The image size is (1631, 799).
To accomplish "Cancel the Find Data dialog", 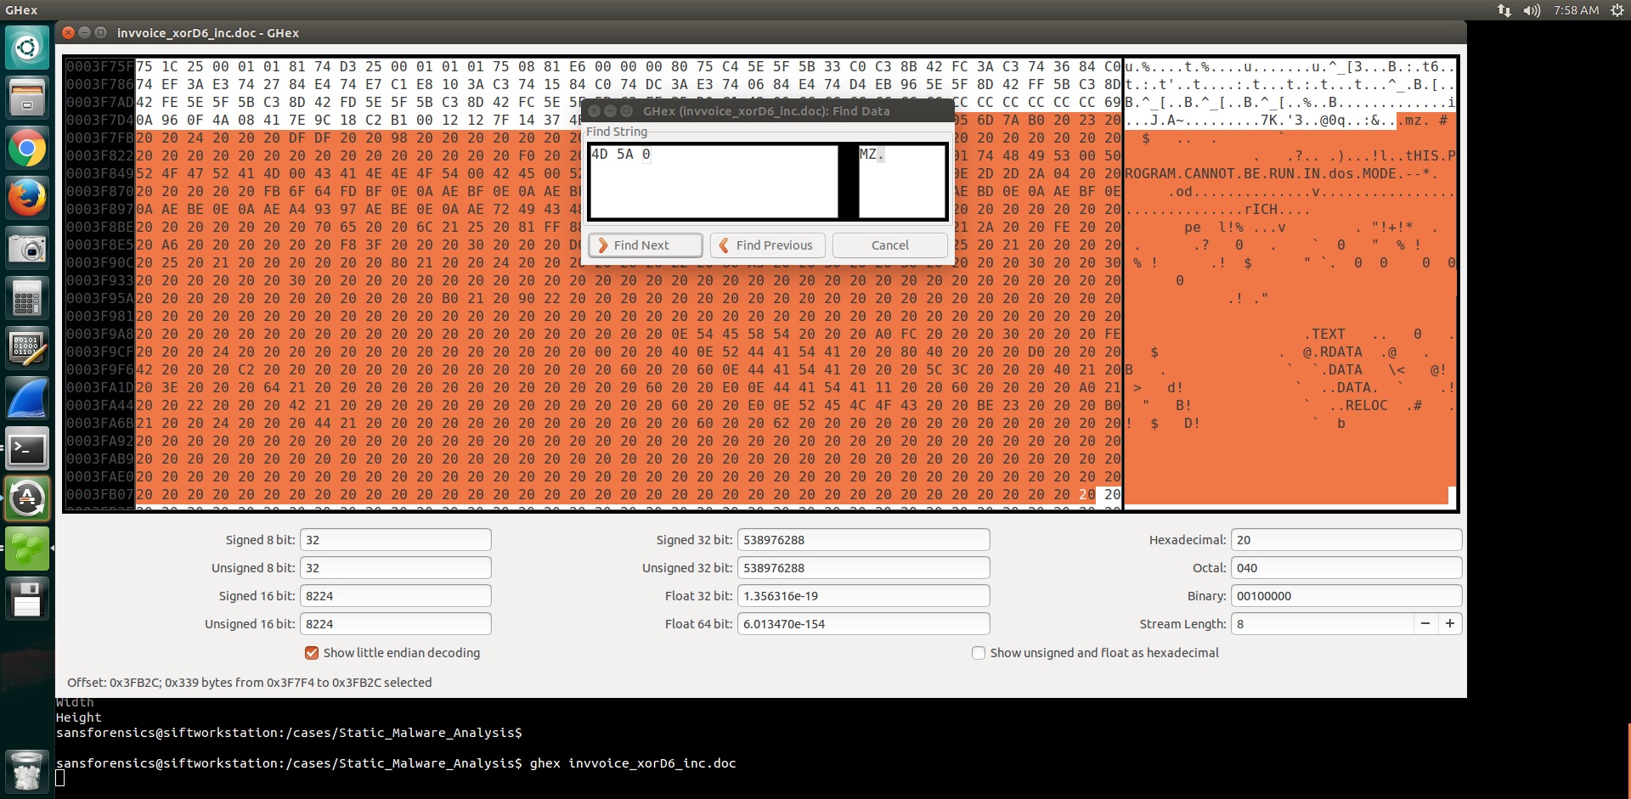I will click(x=889, y=245).
